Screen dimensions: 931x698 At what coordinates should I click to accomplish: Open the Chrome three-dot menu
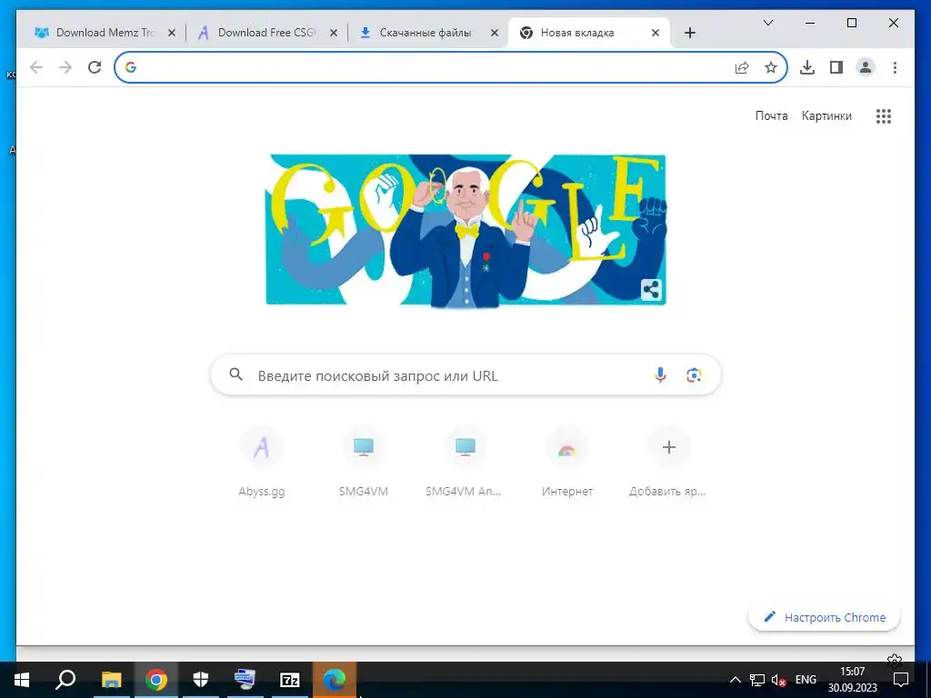[x=895, y=67]
